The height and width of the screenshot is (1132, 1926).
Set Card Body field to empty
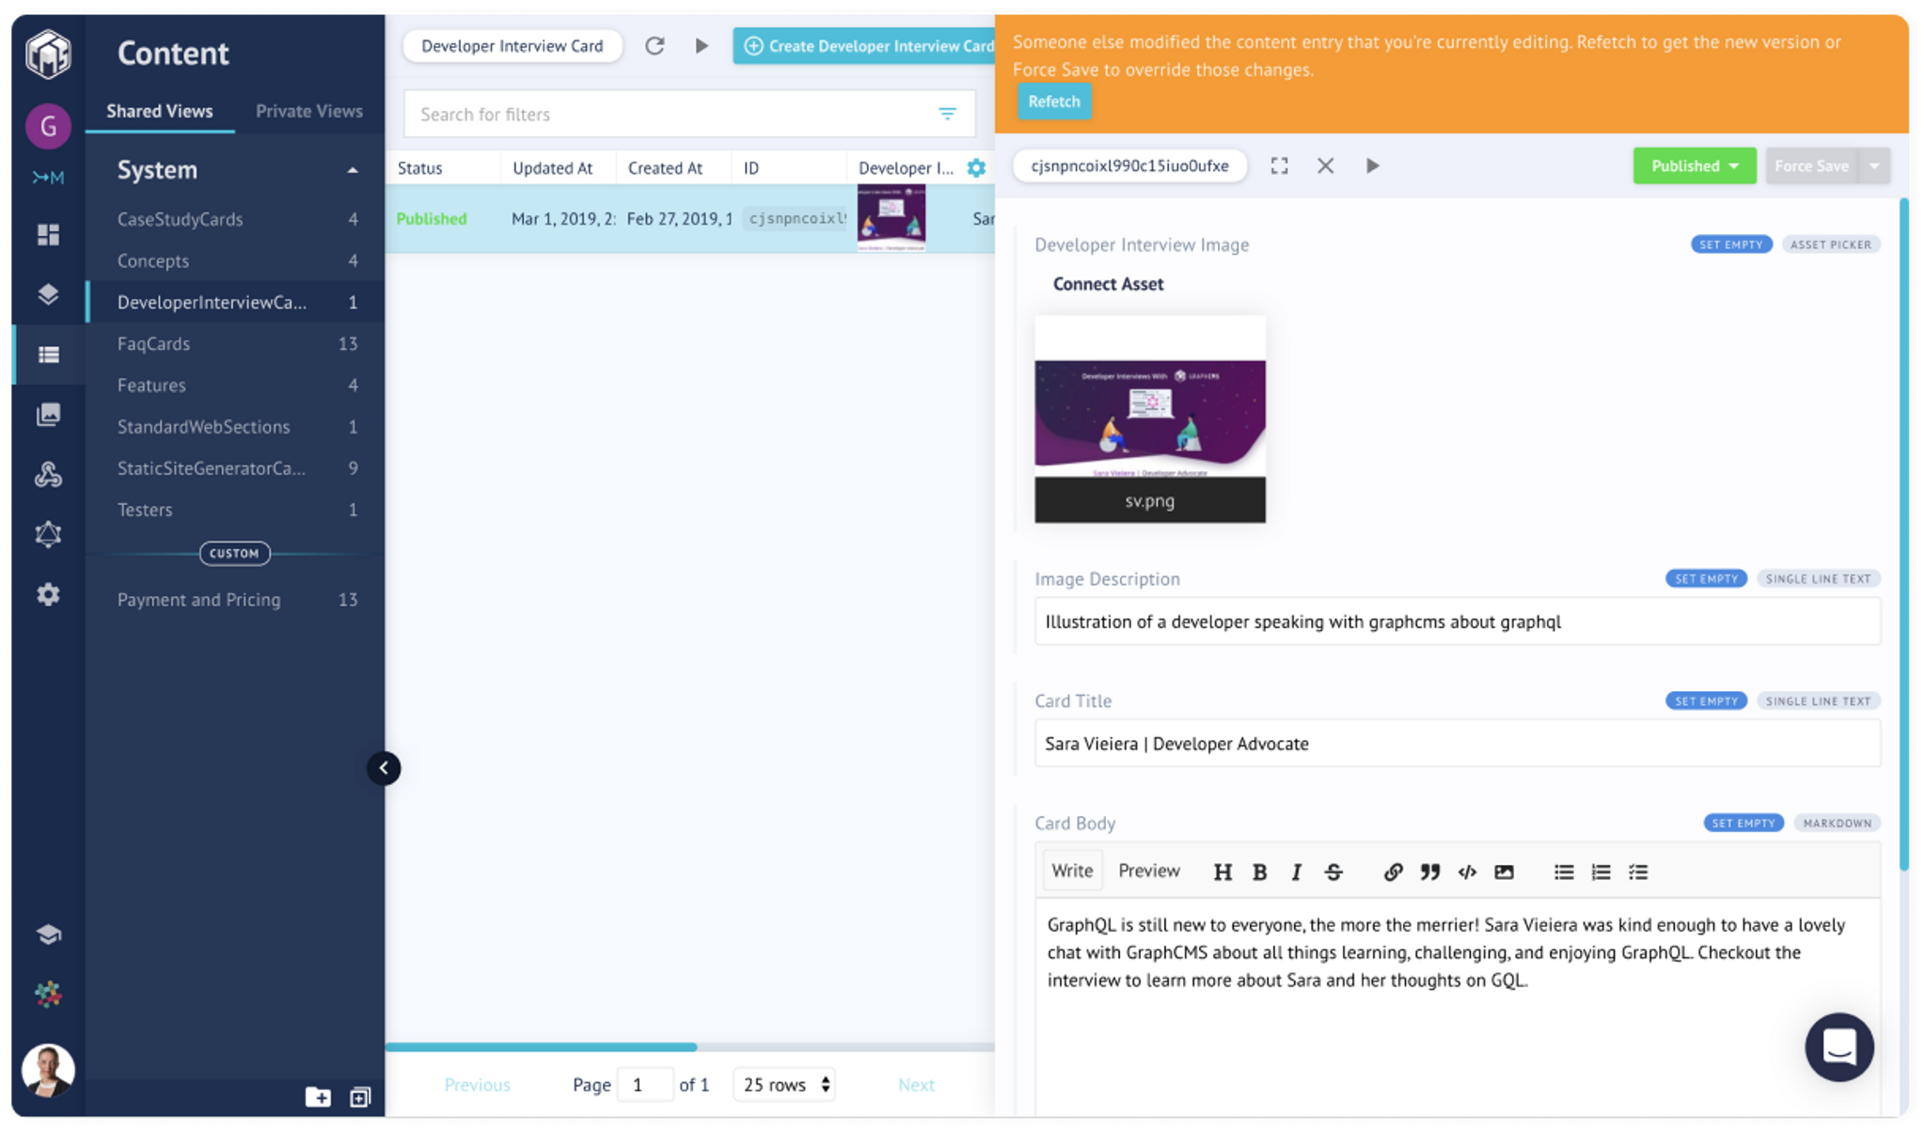click(1744, 824)
